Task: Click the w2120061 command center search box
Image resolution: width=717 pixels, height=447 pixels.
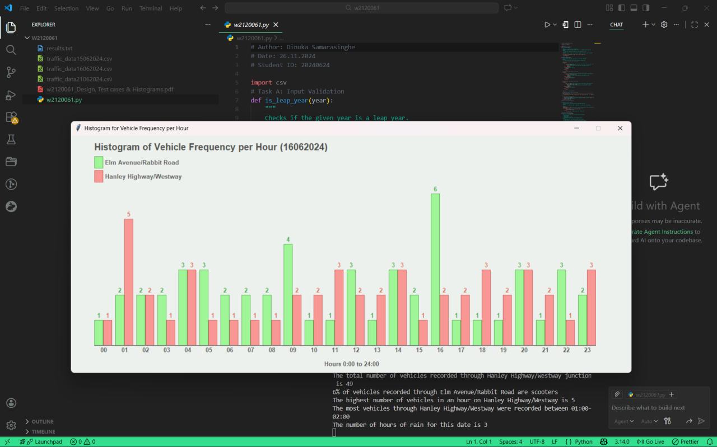Action: point(361,8)
